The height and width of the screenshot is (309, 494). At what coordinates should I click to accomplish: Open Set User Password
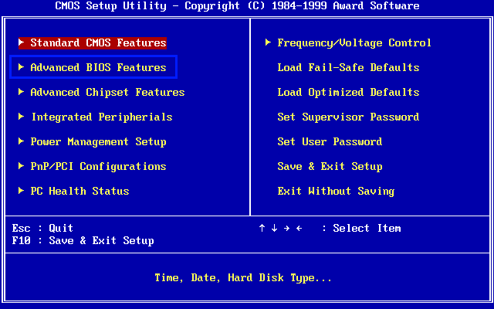330,141
